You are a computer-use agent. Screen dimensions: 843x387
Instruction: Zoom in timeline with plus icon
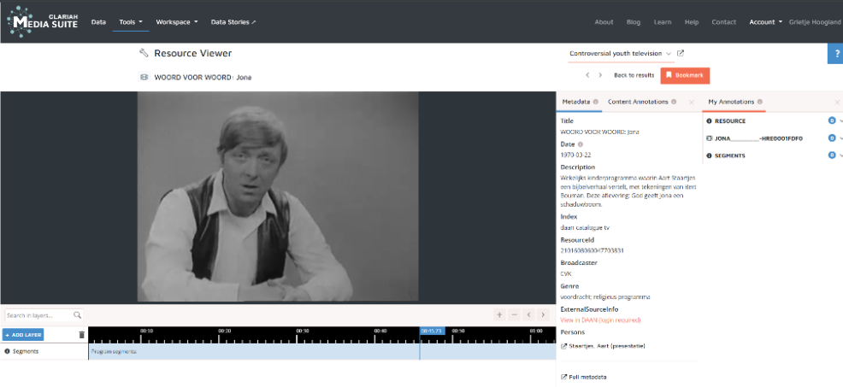click(x=499, y=315)
